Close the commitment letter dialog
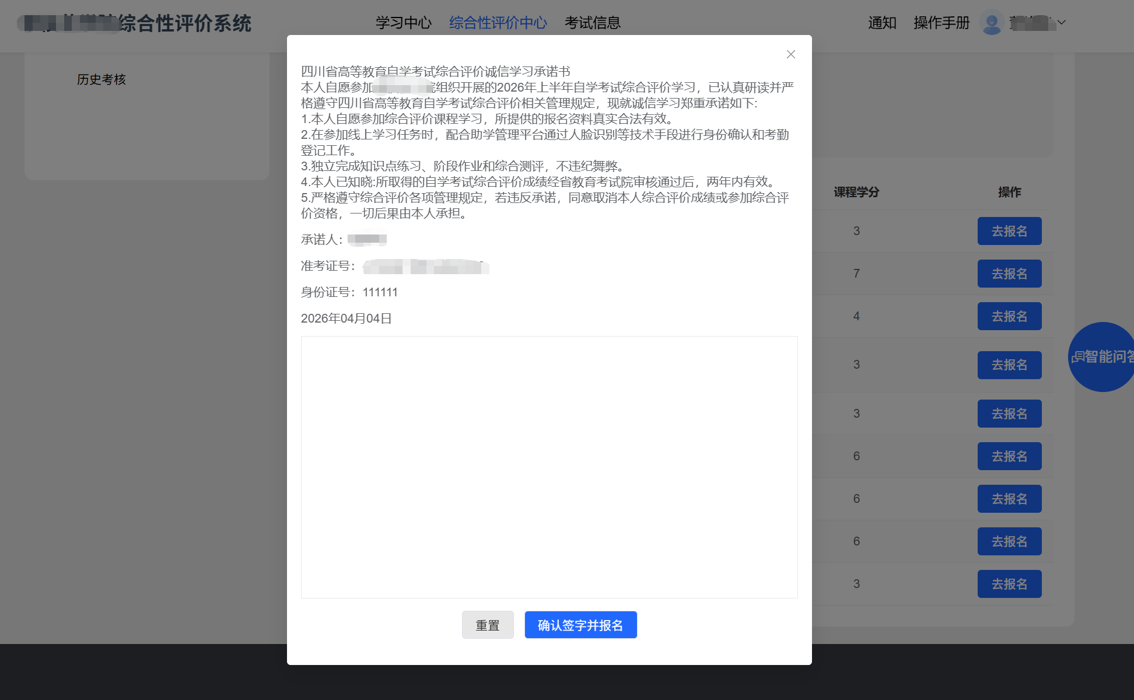Image resolution: width=1134 pixels, height=700 pixels. click(790, 54)
